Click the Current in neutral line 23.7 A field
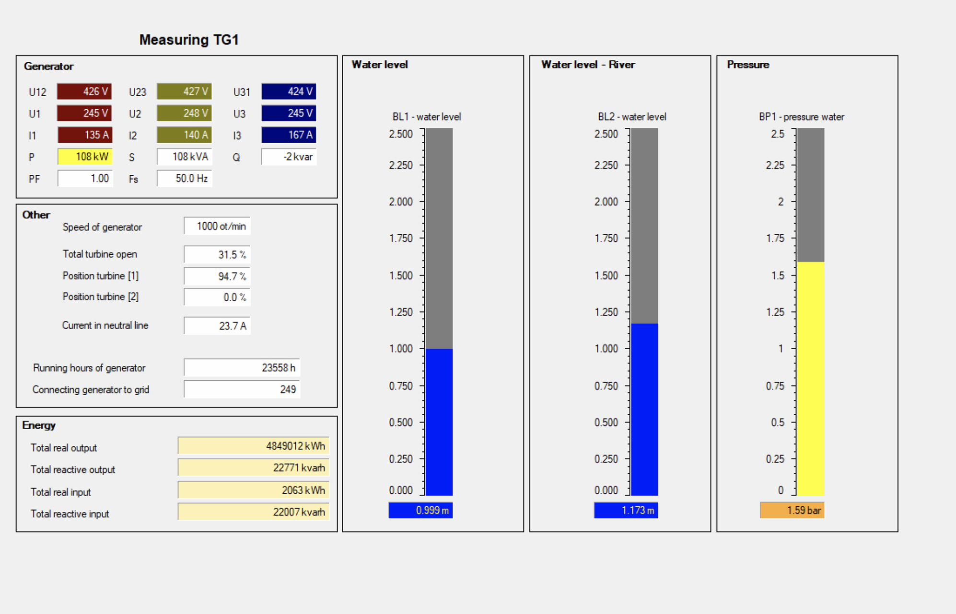 click(x=217, y=326)
